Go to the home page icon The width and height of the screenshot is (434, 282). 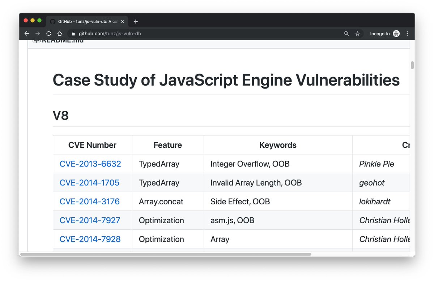pyautogui.click(x=60, y=34)
